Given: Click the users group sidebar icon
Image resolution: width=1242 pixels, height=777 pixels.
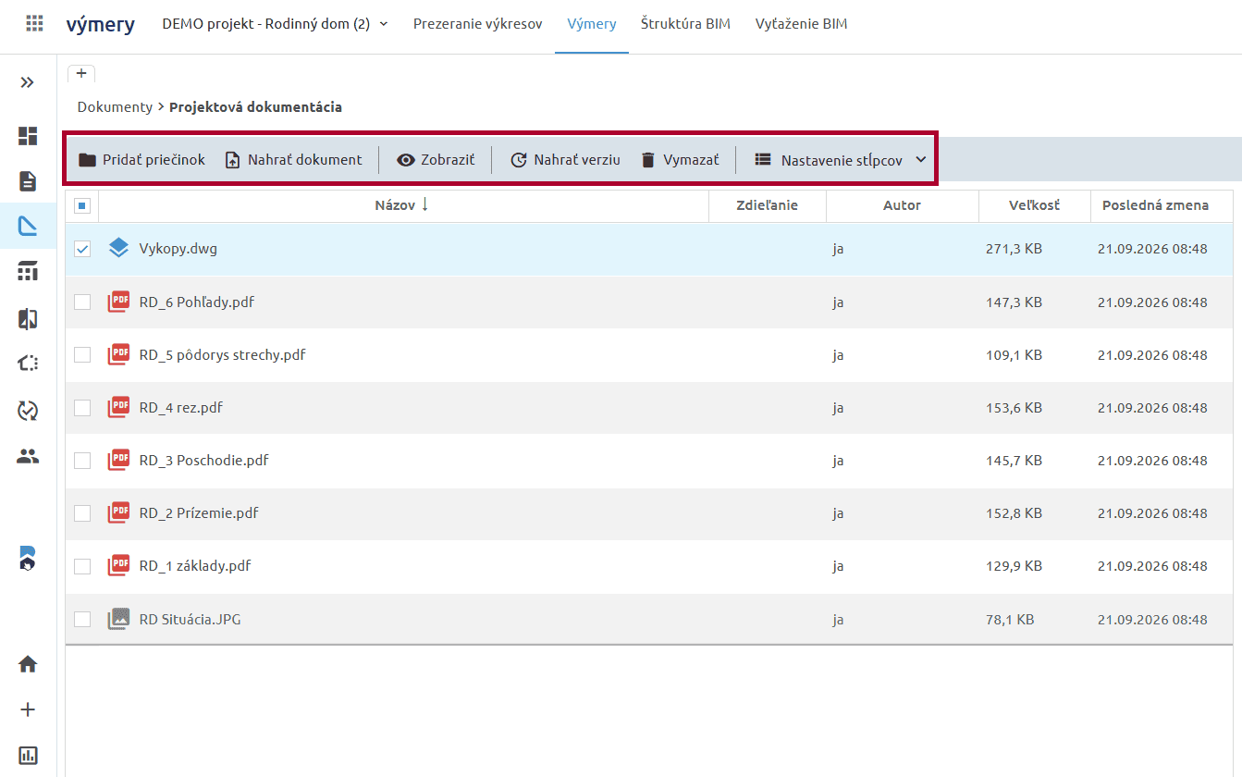Looking at the screenshot, I should pyautogui.click(x=28, y=455).
